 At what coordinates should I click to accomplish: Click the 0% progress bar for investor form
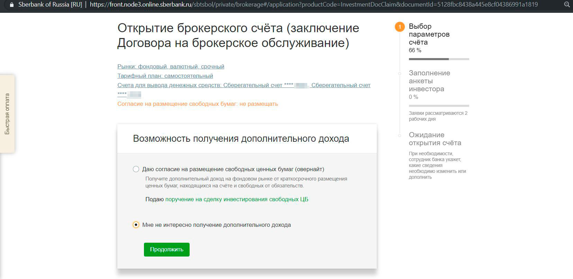pos(439,106)
